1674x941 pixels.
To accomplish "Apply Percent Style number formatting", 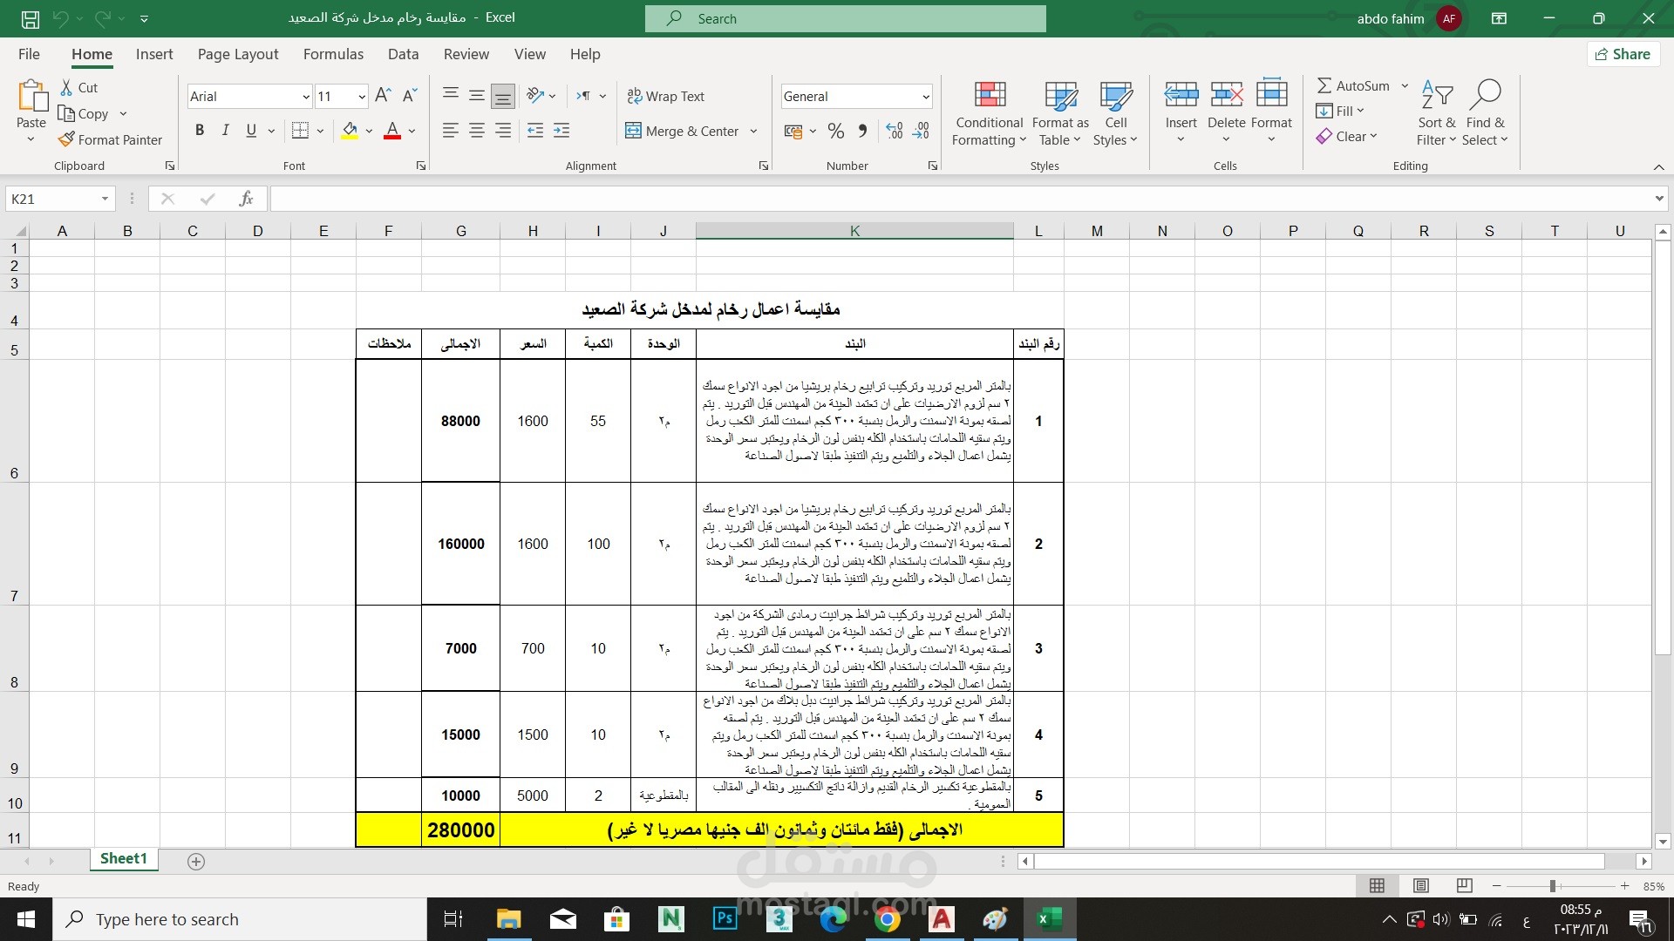I will coord(835,131).
